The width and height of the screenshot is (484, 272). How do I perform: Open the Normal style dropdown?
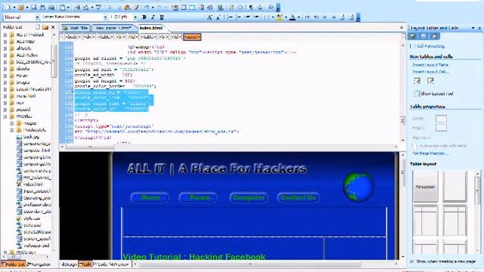(37, 17)
